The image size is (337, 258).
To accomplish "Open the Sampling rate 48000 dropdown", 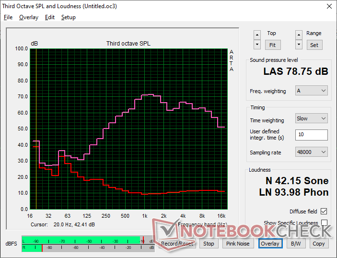I will 312,152.
